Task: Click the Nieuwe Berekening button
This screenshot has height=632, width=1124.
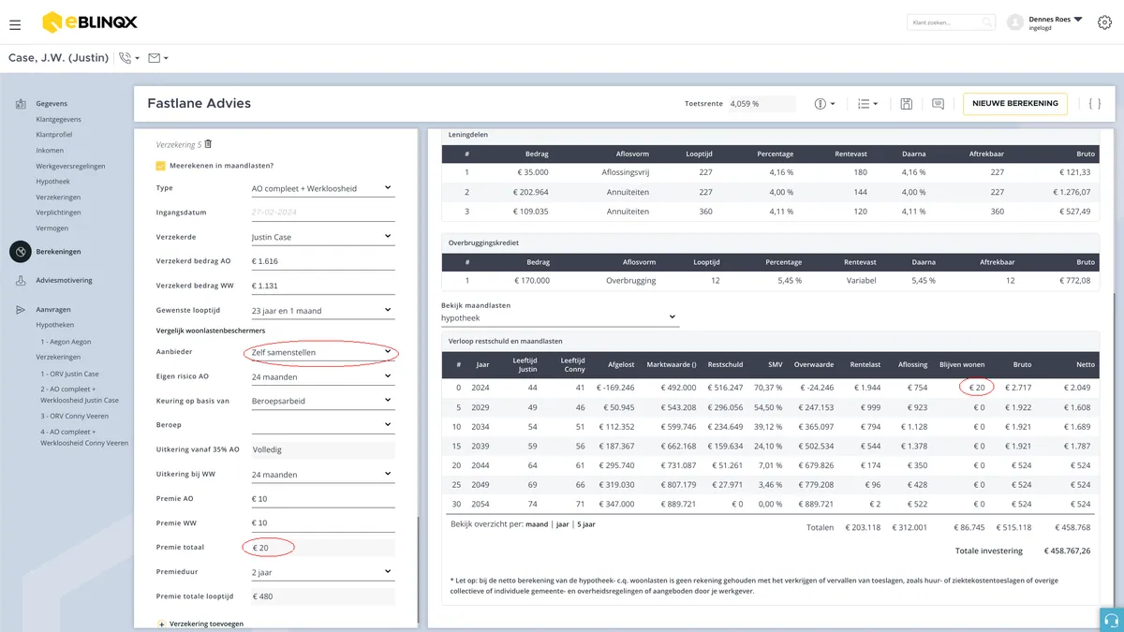Action: click(1015, 104)
